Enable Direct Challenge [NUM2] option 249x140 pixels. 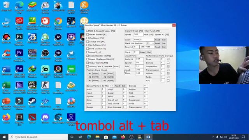click(x=88, y=59)
